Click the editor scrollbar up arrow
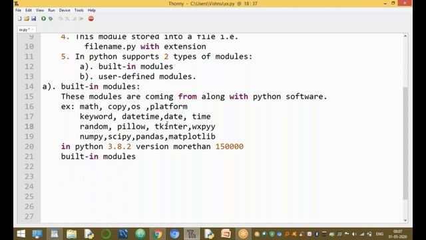Screen dimensions: 426x240 (405, 36)
